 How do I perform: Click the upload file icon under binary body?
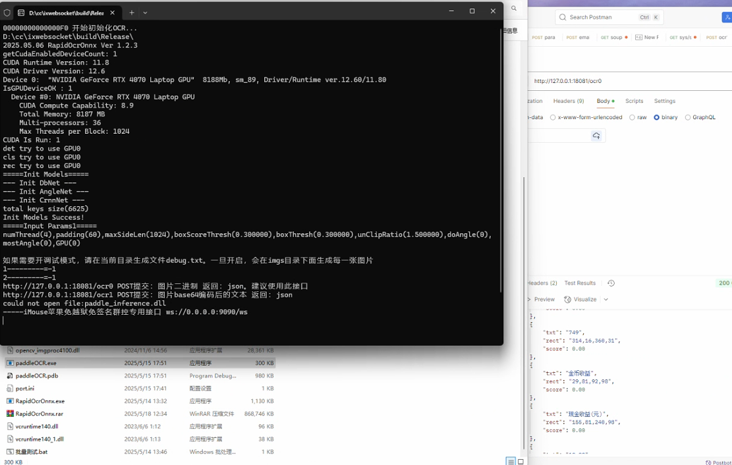pyautogui.click(x=596, y=135)
